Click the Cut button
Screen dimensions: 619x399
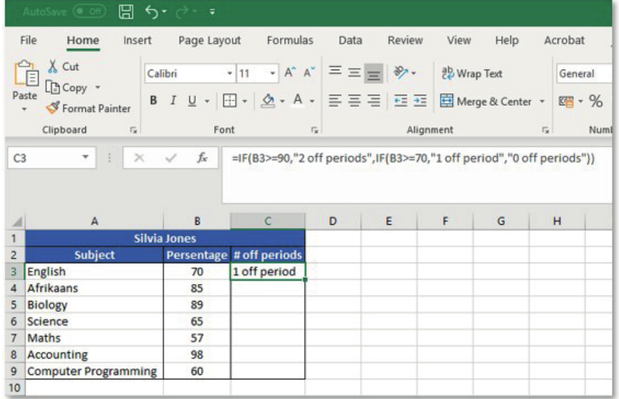pyautogui.click(x=63, y=66)
